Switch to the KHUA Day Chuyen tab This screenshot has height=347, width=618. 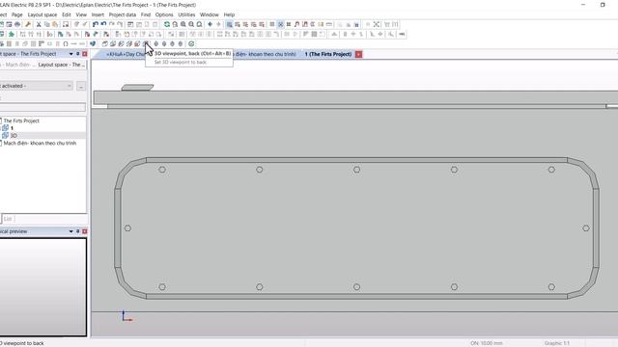coord(126,54)
